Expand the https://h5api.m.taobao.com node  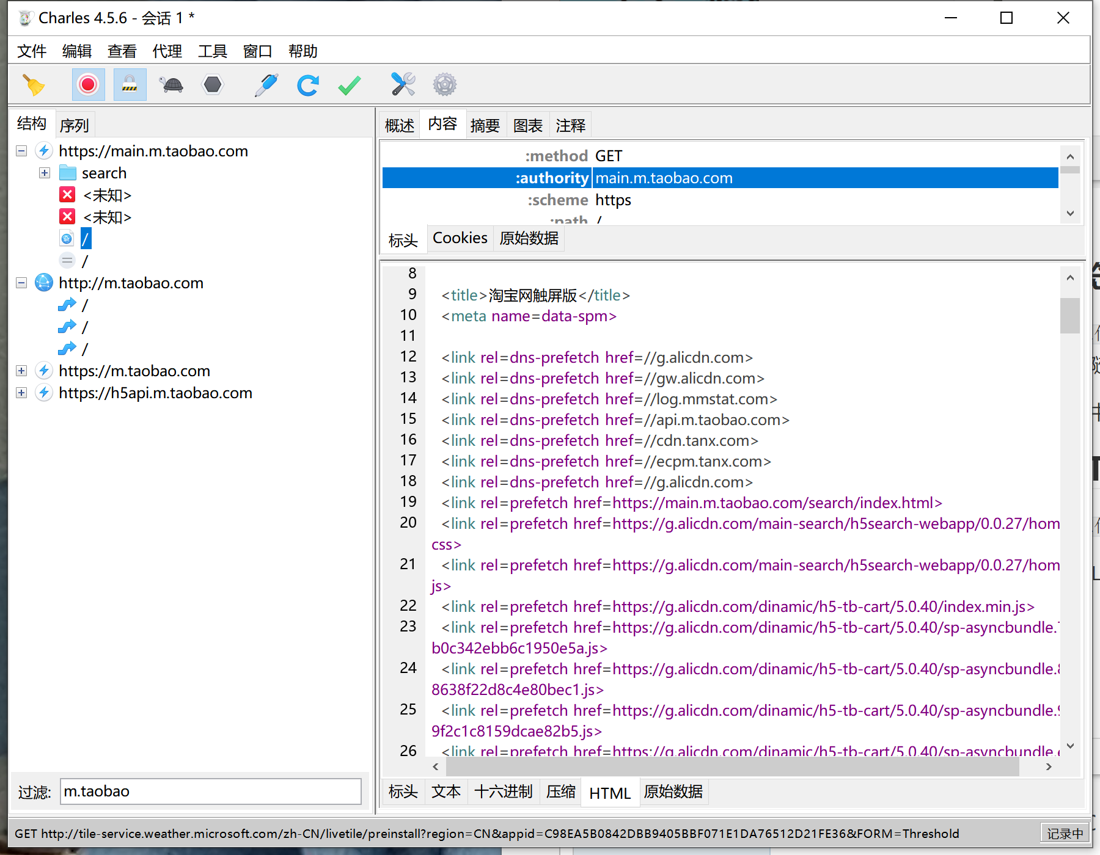[21, 393]
